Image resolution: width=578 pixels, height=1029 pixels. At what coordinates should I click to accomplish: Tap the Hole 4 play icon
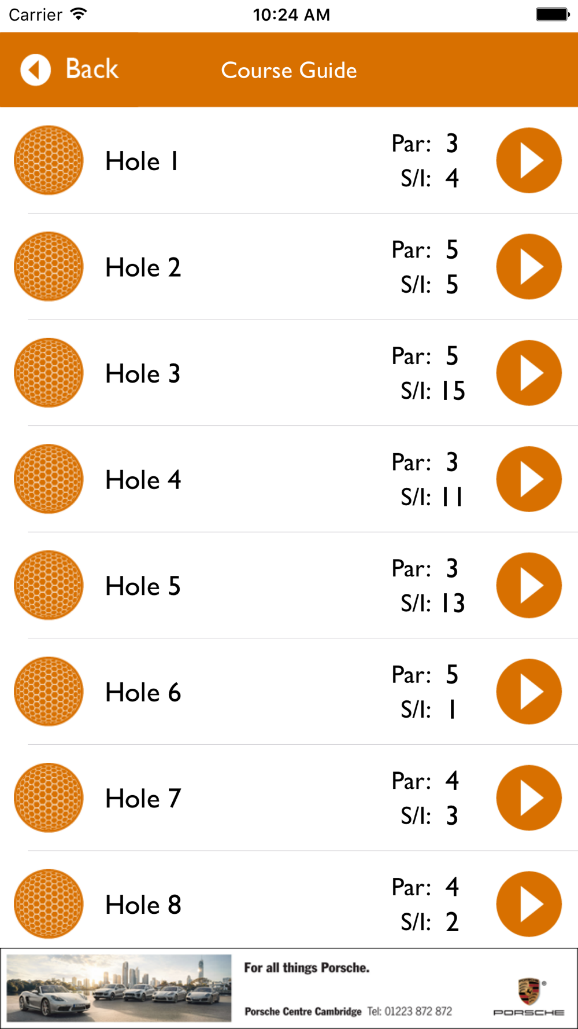point(528,479)
